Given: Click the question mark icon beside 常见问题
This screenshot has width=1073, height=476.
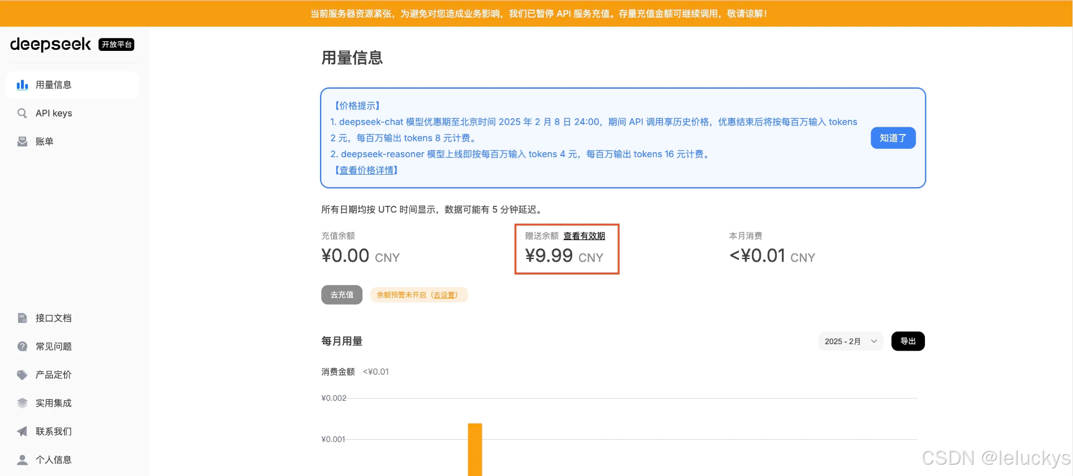Looking at the screenshot, I should pyautogui.click(x=22, y=346).
